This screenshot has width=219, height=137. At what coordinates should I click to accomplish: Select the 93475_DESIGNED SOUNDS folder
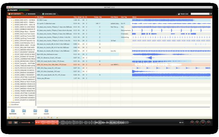click(x=25, y=98)
